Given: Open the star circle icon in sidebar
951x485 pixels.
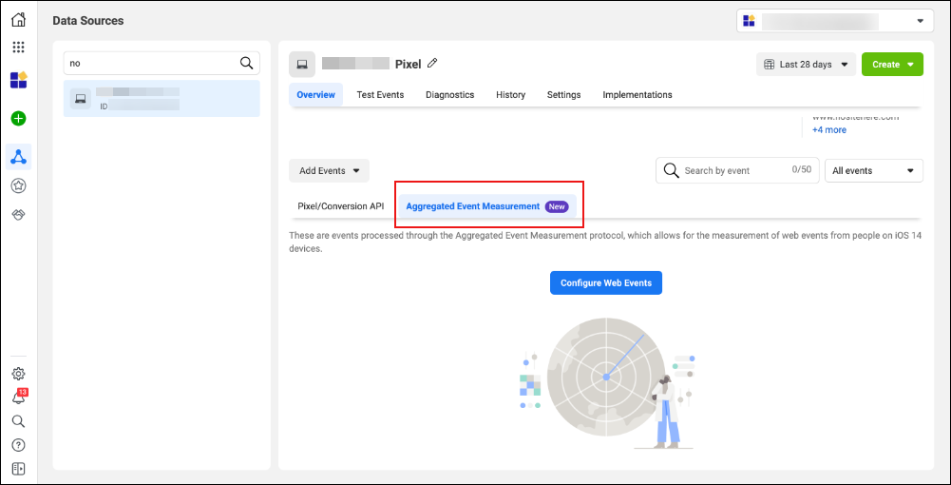Looking at the screenshot, I should tap(19, 186).
